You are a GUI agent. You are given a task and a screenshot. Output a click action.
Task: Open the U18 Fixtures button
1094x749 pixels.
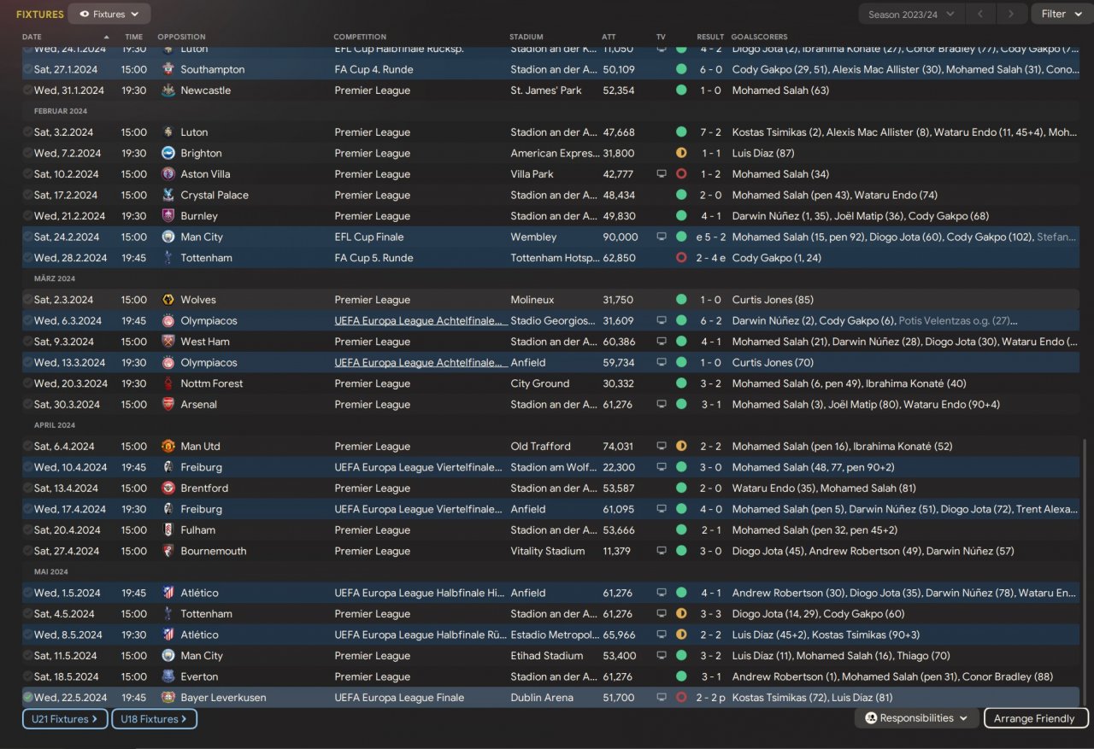click(x=154, y=719)
